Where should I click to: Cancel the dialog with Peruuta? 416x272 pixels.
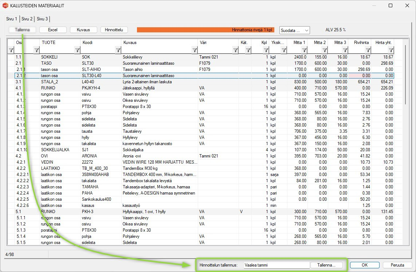tap(397, 265)
